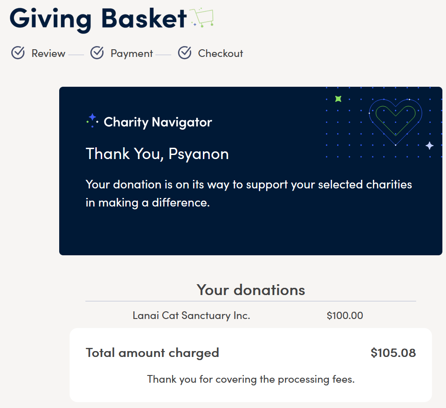Click the processing fees thank-you note

click(x=251, y=379)
